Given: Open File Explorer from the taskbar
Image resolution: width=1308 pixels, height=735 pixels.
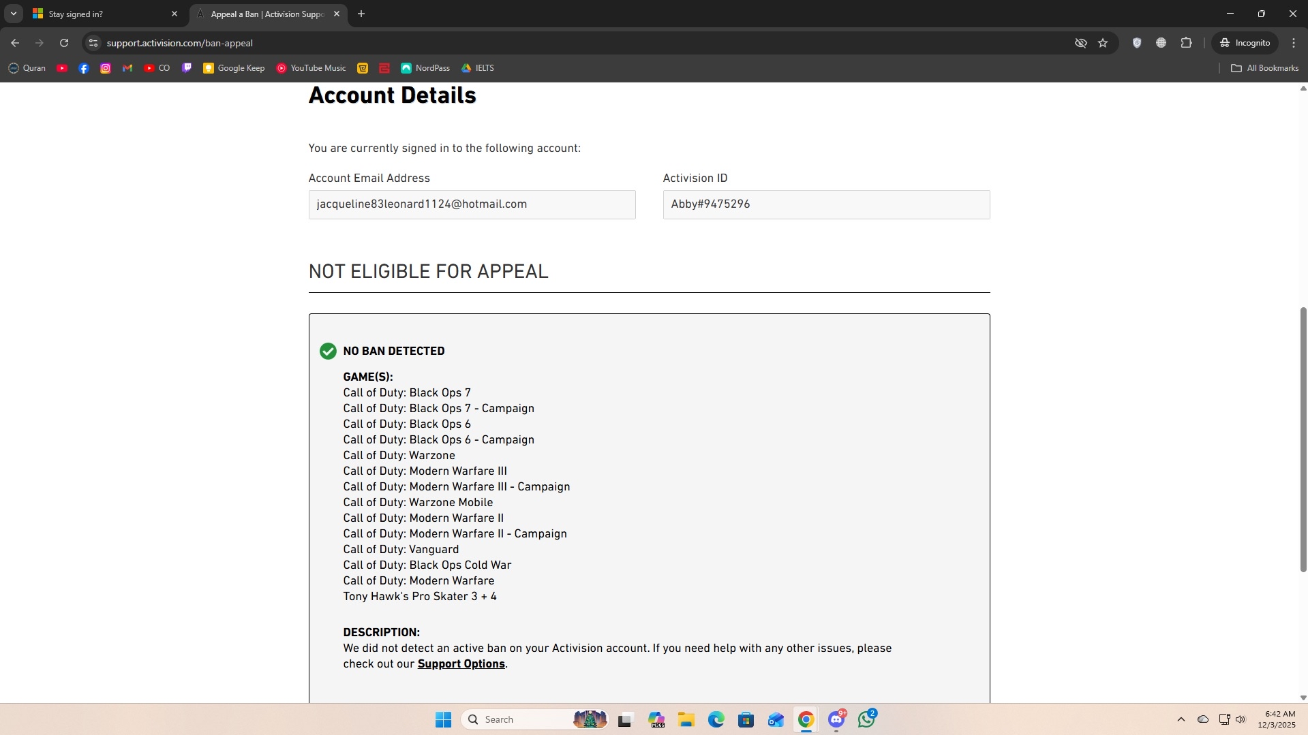Looking at the screenshot, I should pos(686,719).
